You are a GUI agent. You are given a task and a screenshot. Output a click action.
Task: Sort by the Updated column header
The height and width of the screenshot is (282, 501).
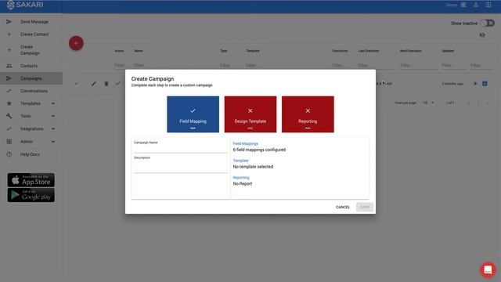point(448,51)
